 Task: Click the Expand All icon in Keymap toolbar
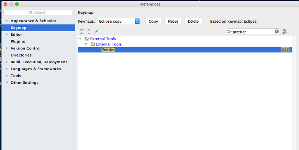coord(82,32)
